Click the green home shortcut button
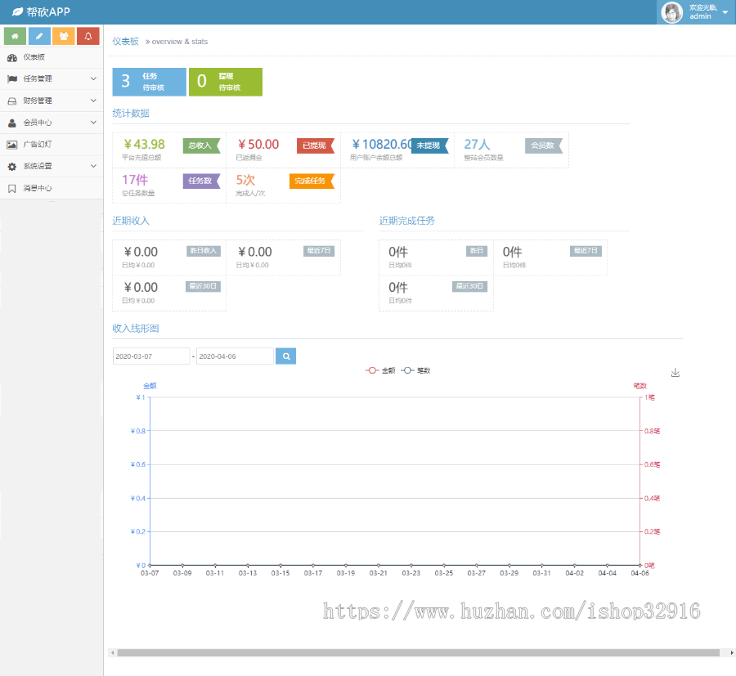 tap(15, 36)
